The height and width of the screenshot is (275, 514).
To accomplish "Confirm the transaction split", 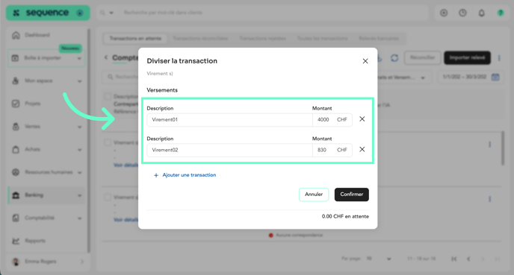I will [x=351, y=195].
